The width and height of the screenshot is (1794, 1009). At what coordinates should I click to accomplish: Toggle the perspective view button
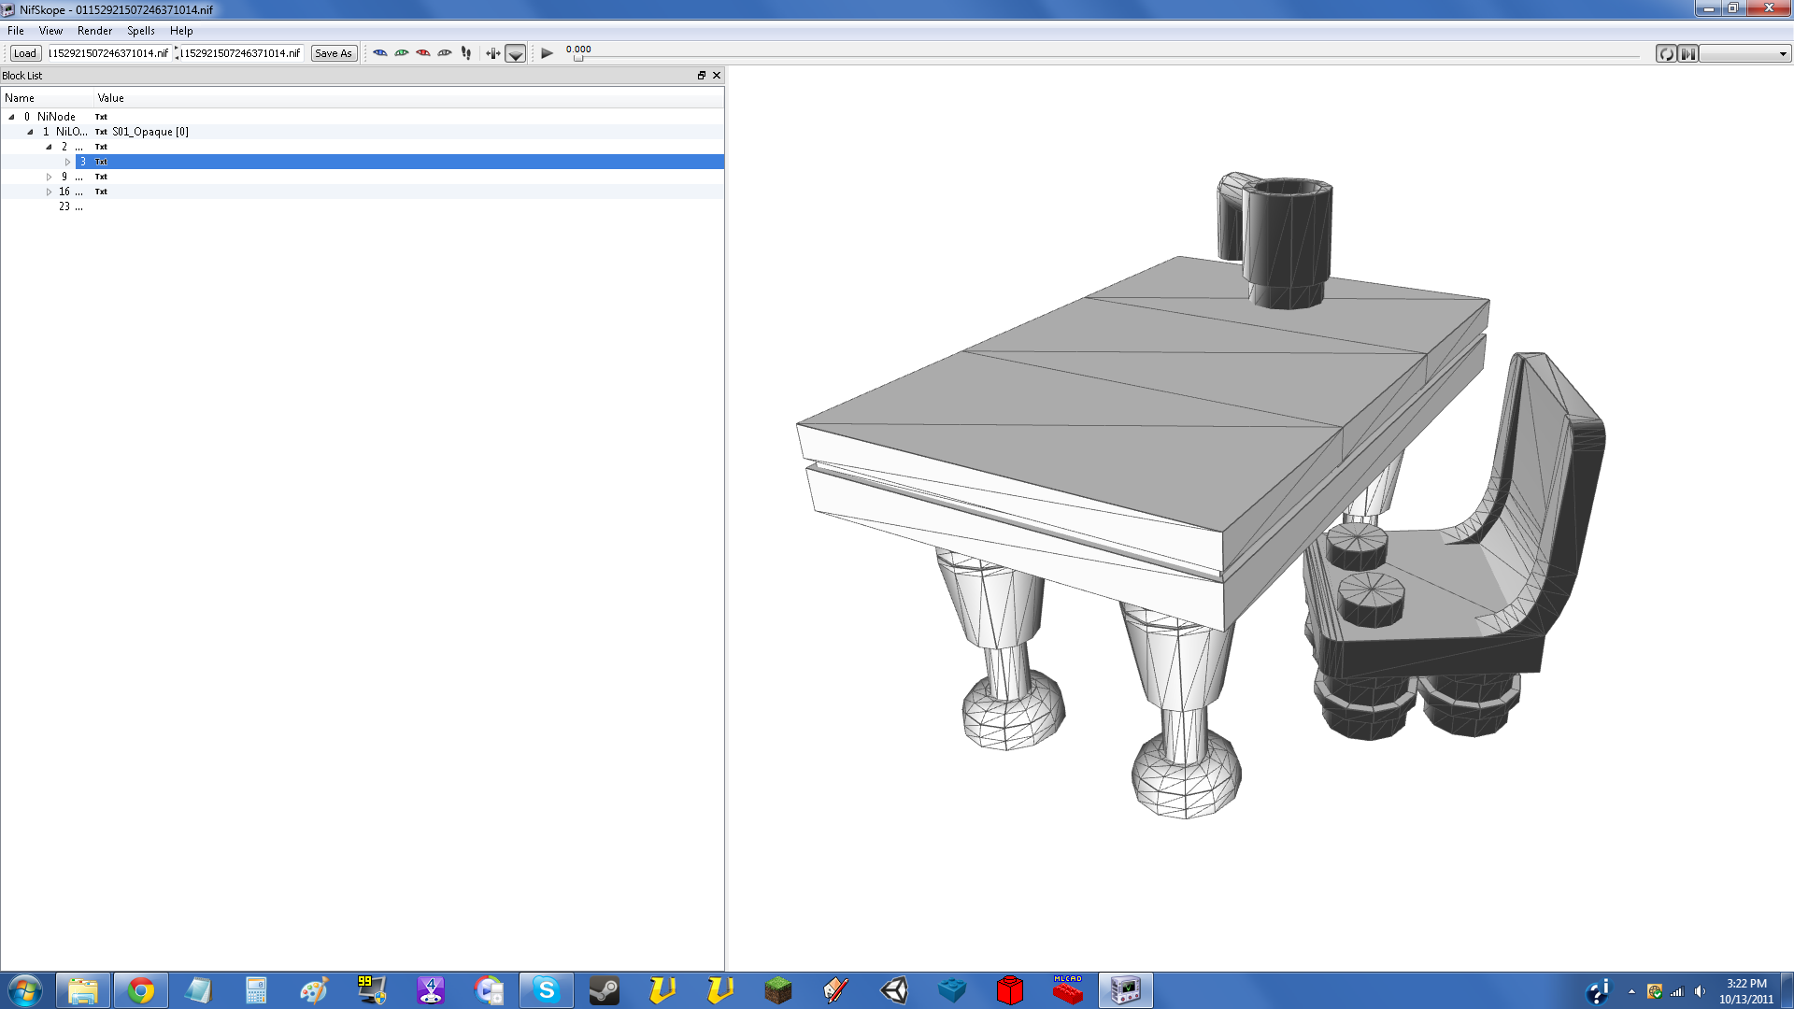click(515, 53)
